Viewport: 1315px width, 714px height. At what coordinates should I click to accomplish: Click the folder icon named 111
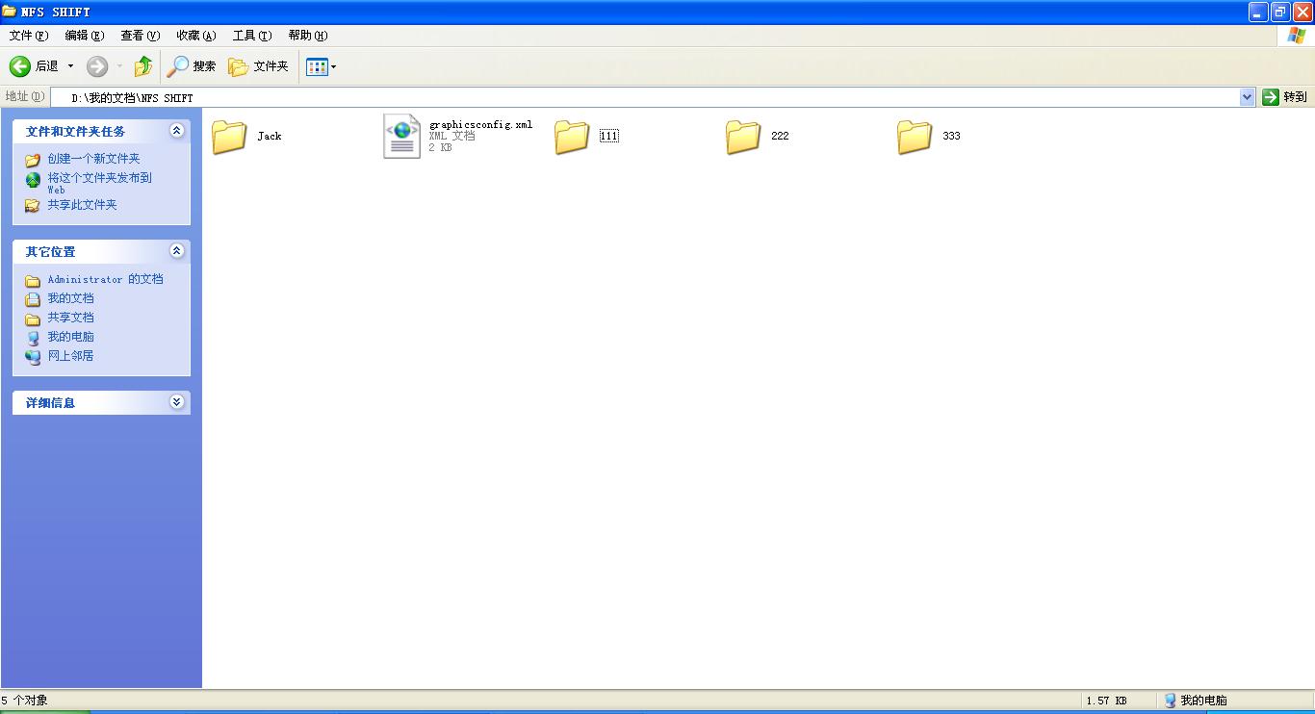pos(572,137)
